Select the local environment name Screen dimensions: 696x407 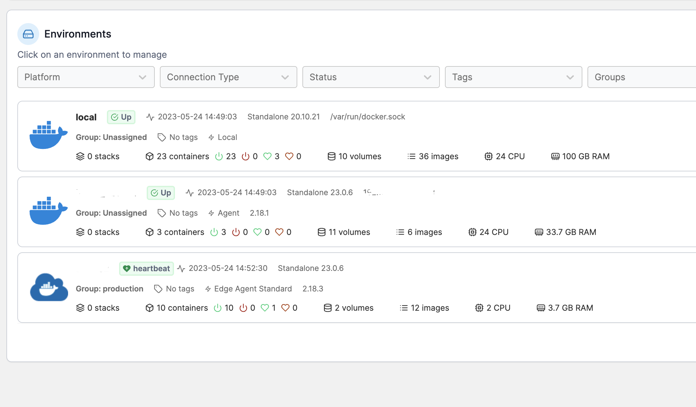click(x=86, y=117)
